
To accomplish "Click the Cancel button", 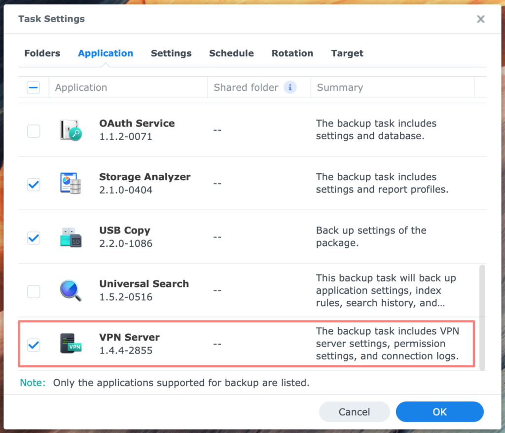I will 354,412.
